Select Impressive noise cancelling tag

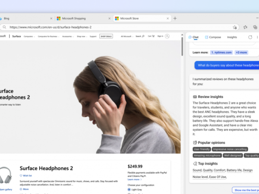230,149
